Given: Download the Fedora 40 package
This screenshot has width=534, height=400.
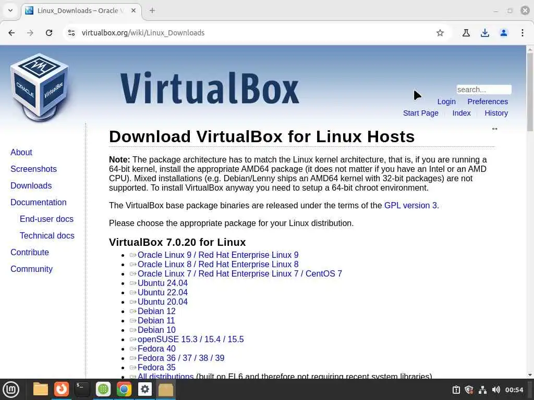Looking at the screenshot, I should point(156,348).
